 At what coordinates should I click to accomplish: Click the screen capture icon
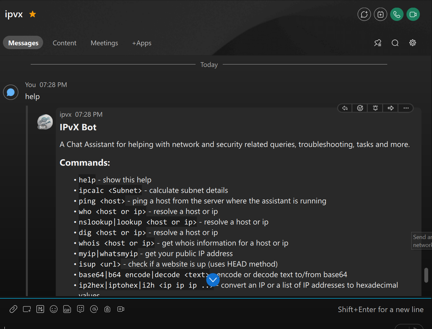pos(27,309)
